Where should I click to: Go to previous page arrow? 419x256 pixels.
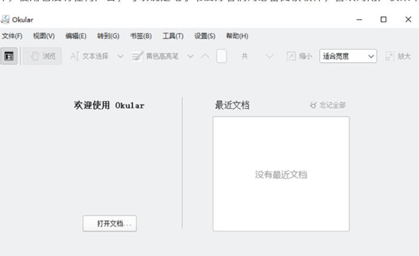(x=205, y=56)
